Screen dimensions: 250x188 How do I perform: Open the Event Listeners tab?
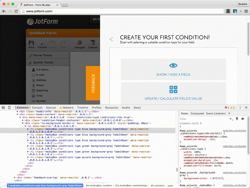coord(216,113)
